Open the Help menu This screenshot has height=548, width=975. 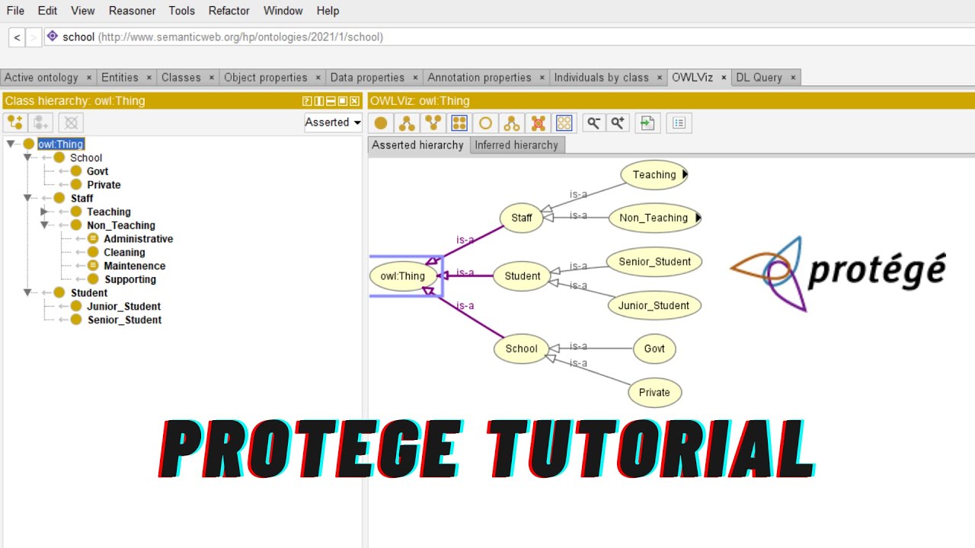[328, 11]
